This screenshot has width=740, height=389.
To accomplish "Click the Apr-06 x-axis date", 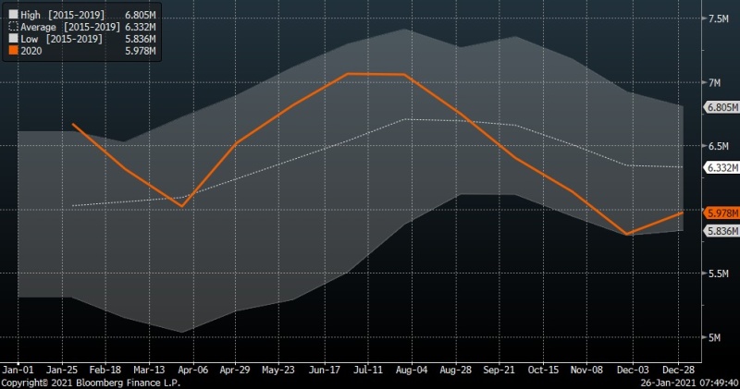I will click(x=192, y=371).
